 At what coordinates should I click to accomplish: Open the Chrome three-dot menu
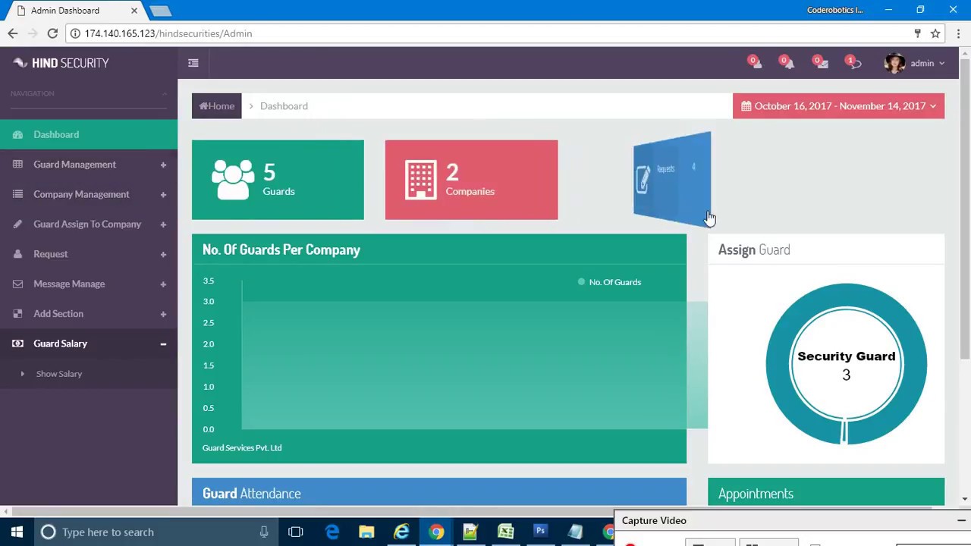point(958,33)
